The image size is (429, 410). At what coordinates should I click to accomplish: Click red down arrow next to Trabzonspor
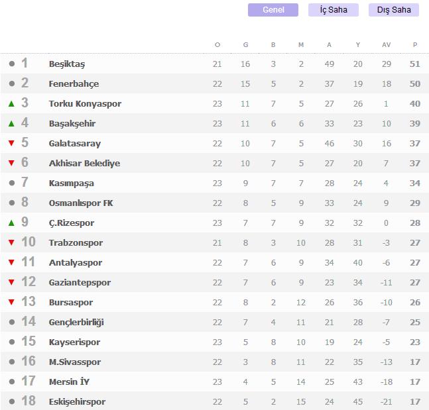11,242
